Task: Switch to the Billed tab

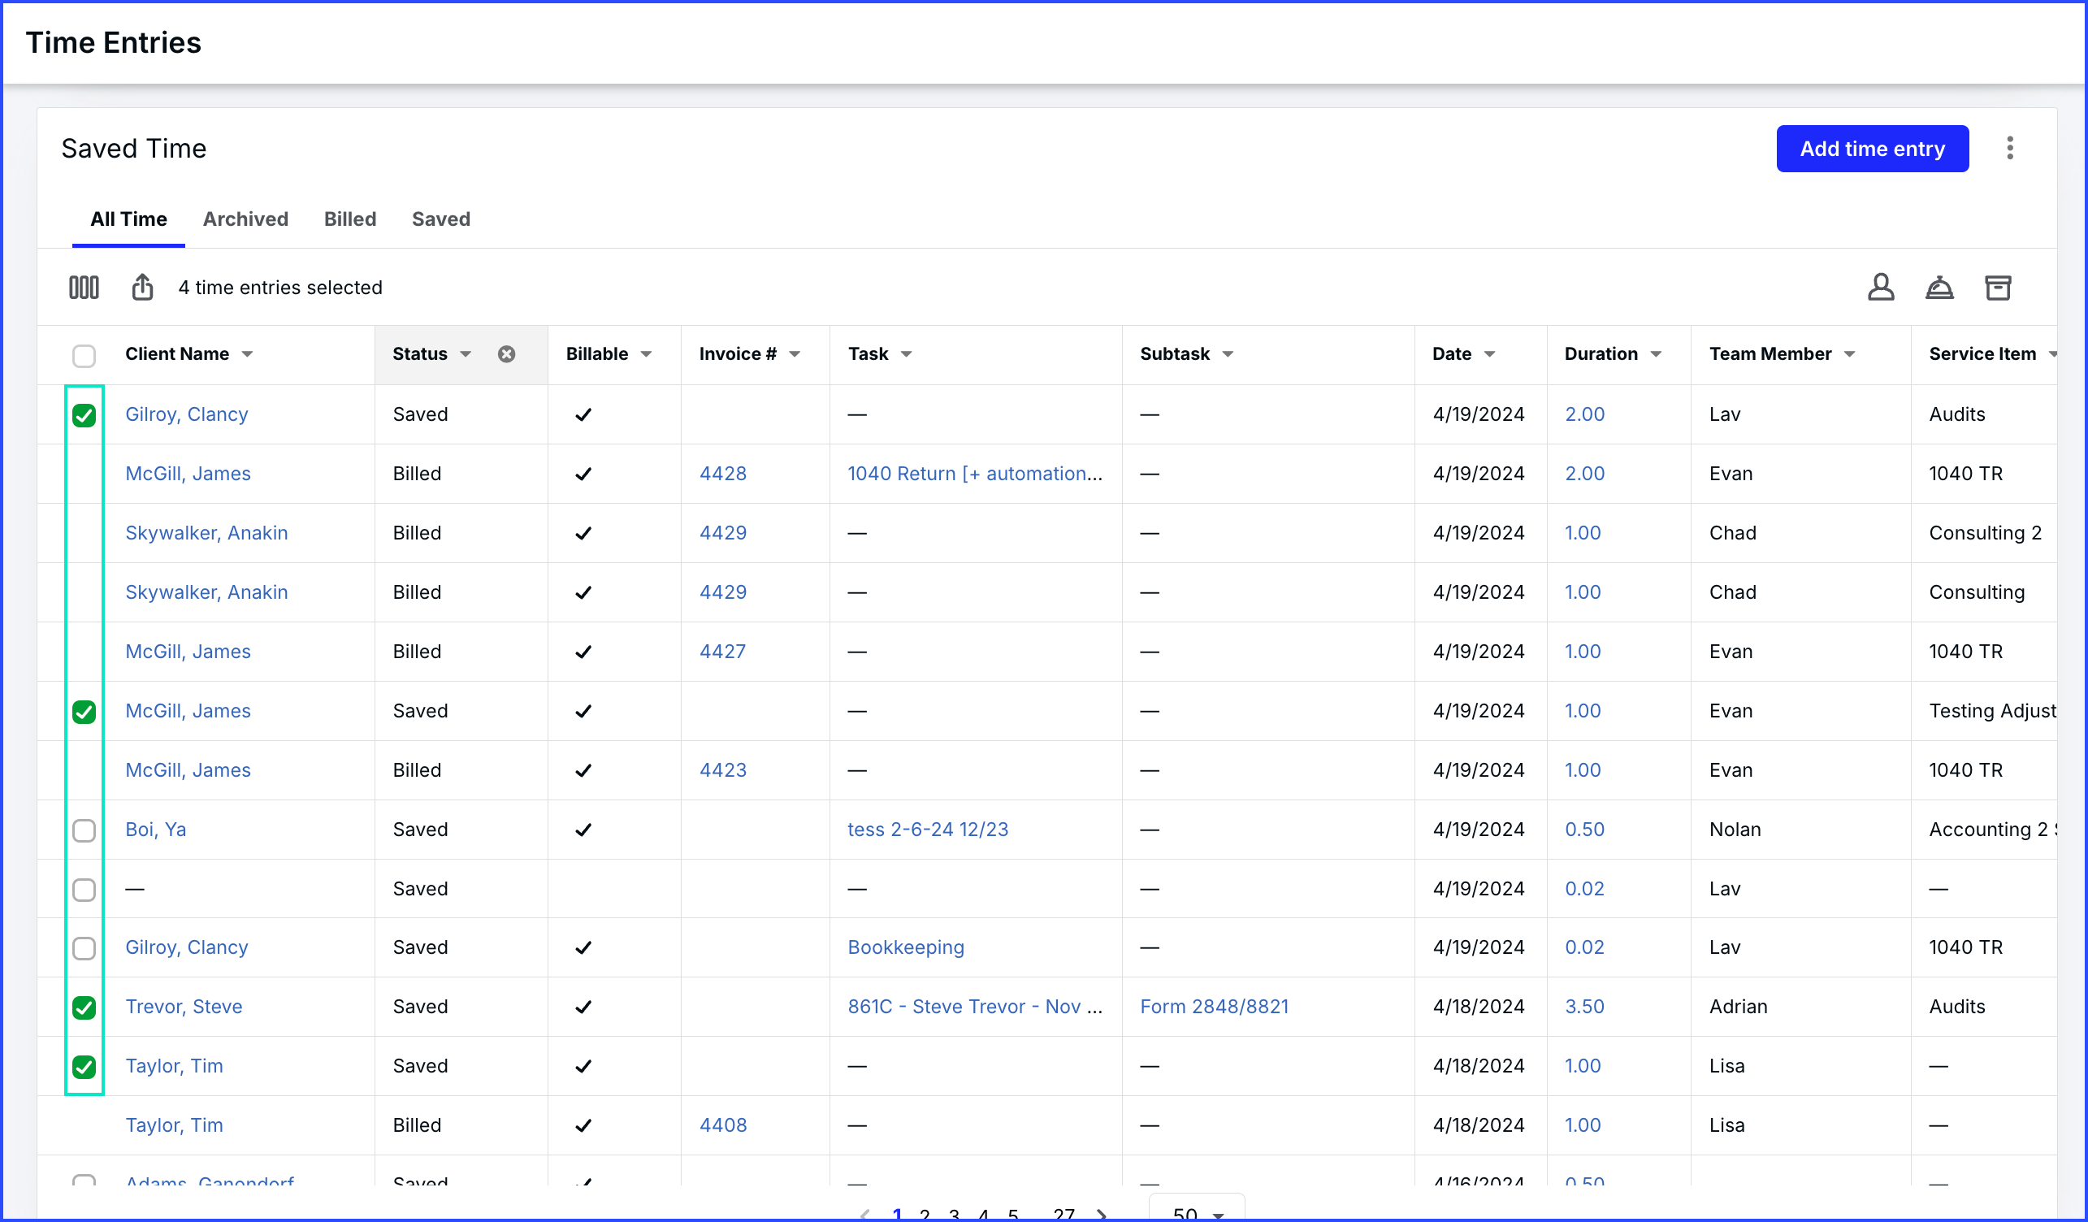Action: click(349, 219)
